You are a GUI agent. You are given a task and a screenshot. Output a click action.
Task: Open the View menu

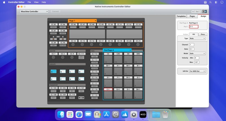pos(36,2)
